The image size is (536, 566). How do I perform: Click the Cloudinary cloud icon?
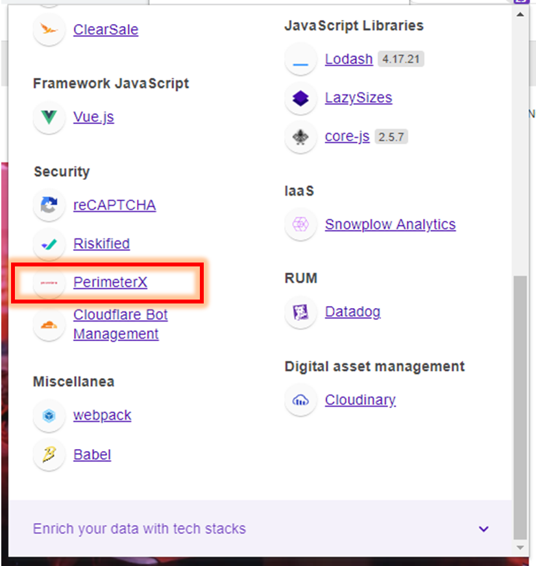(x=300, y=400)
